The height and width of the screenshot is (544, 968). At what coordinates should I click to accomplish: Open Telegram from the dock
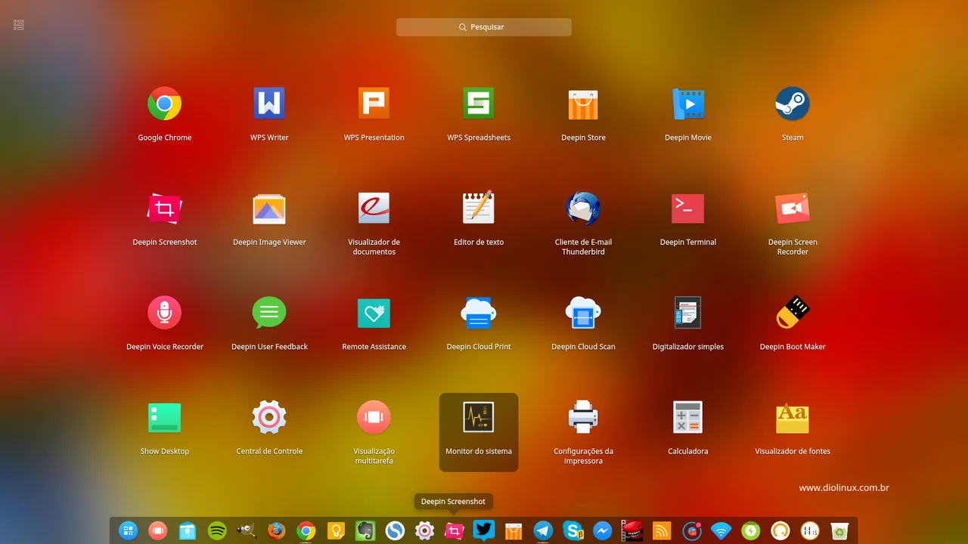point(543,531)
